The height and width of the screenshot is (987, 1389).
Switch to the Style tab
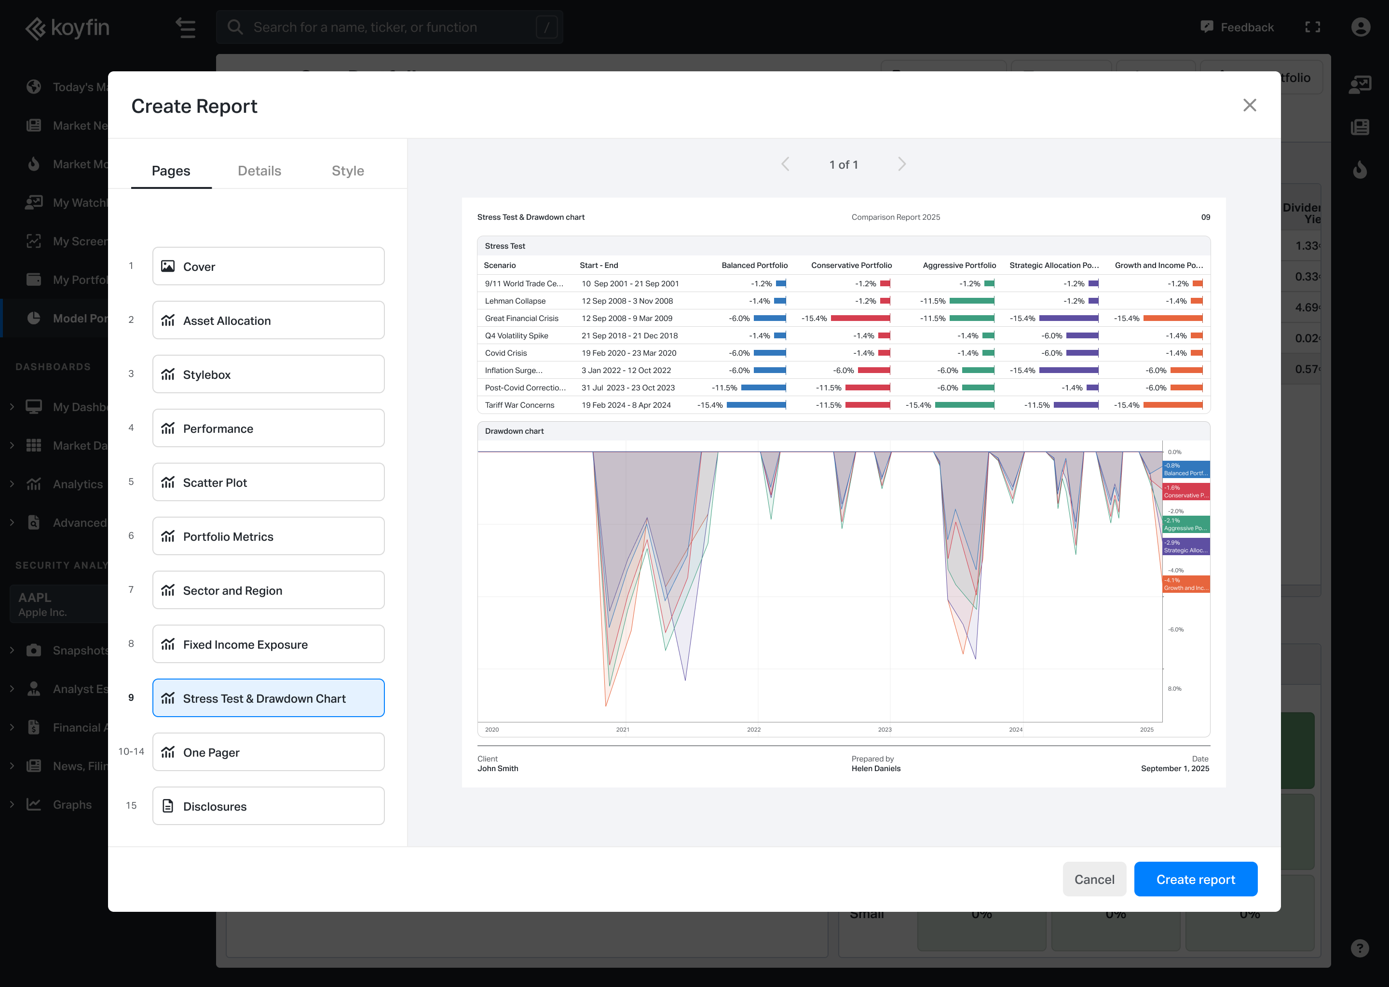coord(347,171)
